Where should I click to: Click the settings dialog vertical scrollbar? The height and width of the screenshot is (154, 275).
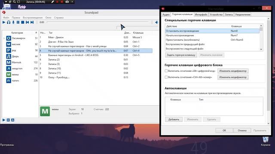[x=268, y=65]
